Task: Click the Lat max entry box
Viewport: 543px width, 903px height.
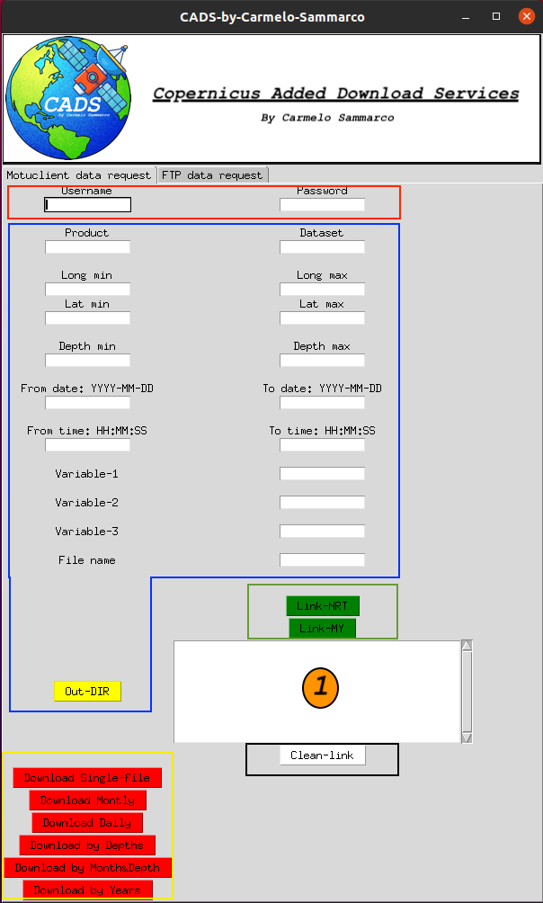Action: 322,317
